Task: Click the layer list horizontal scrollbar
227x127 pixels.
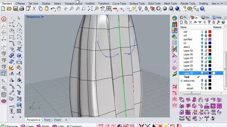Action: 192,93
